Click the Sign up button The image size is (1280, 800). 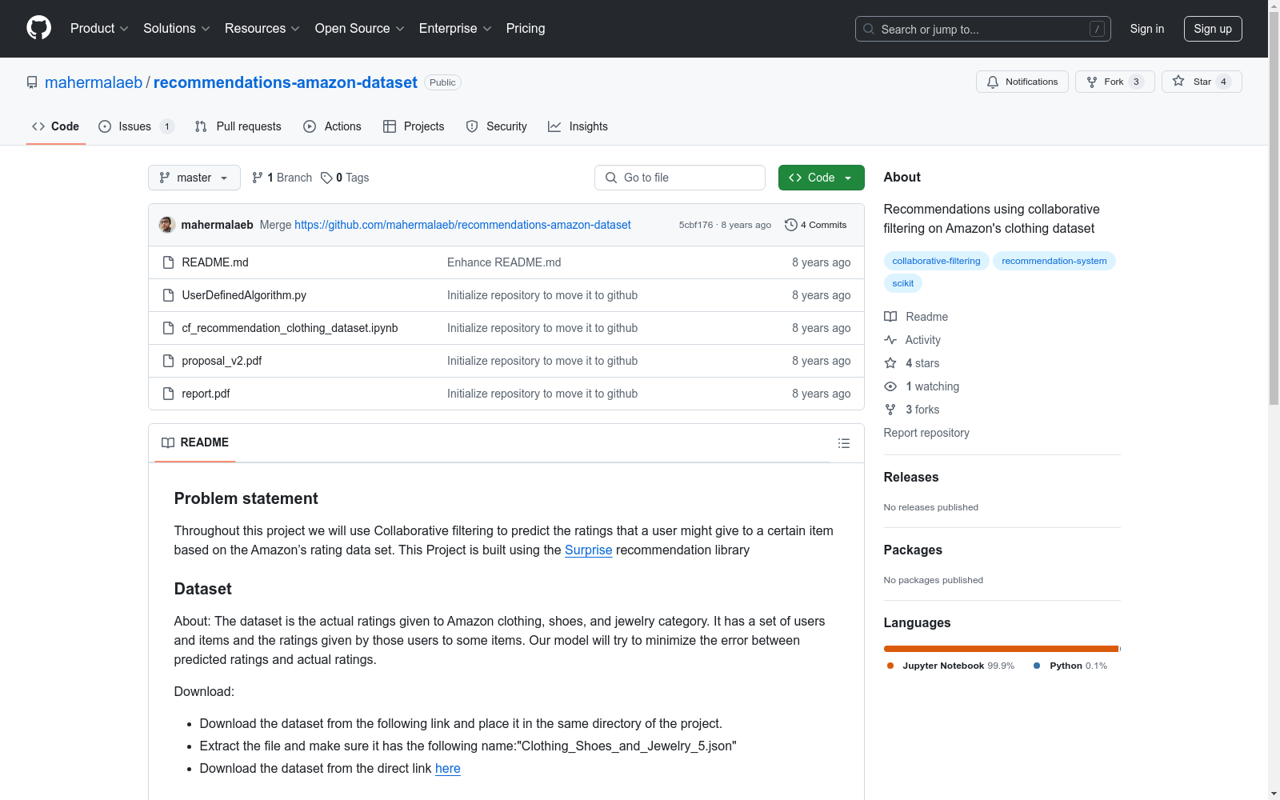(x=1213, y=29)
